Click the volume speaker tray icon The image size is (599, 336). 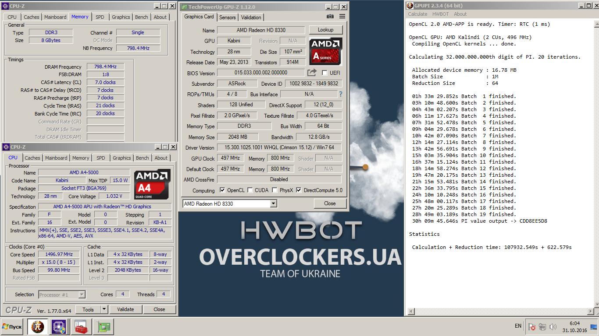coord(553,326)
